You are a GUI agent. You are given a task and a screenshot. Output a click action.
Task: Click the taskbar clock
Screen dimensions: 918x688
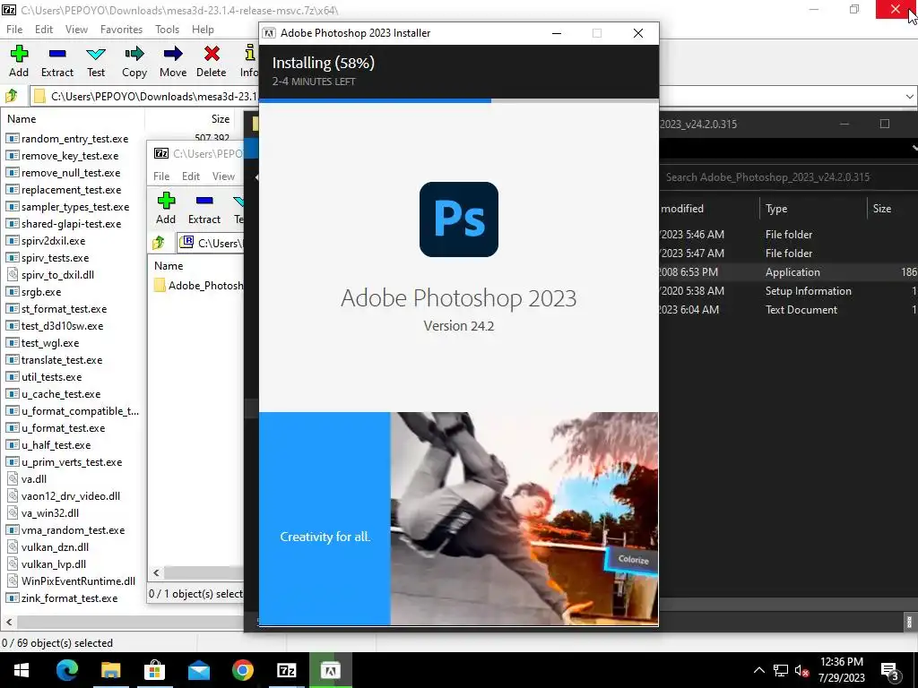(841, 670)
